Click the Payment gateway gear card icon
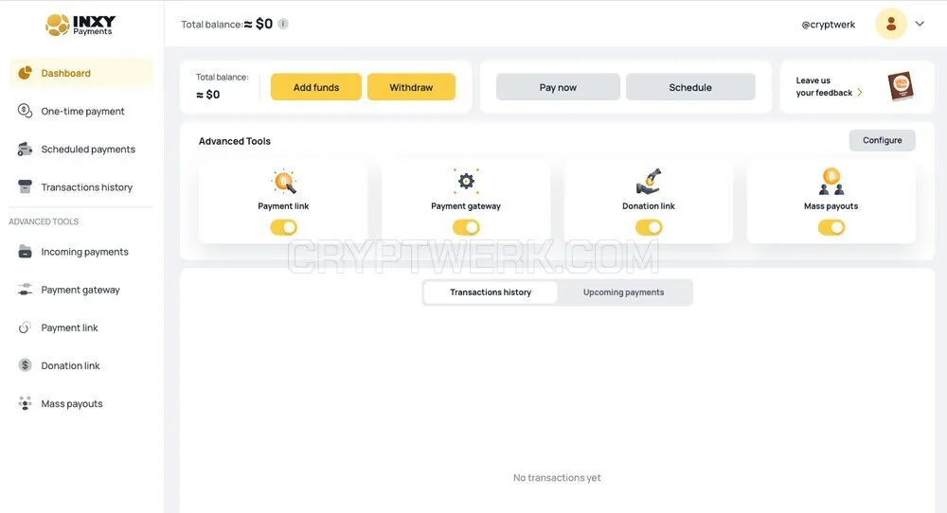The width and height of the screenshot is (947, 513). 466,181
